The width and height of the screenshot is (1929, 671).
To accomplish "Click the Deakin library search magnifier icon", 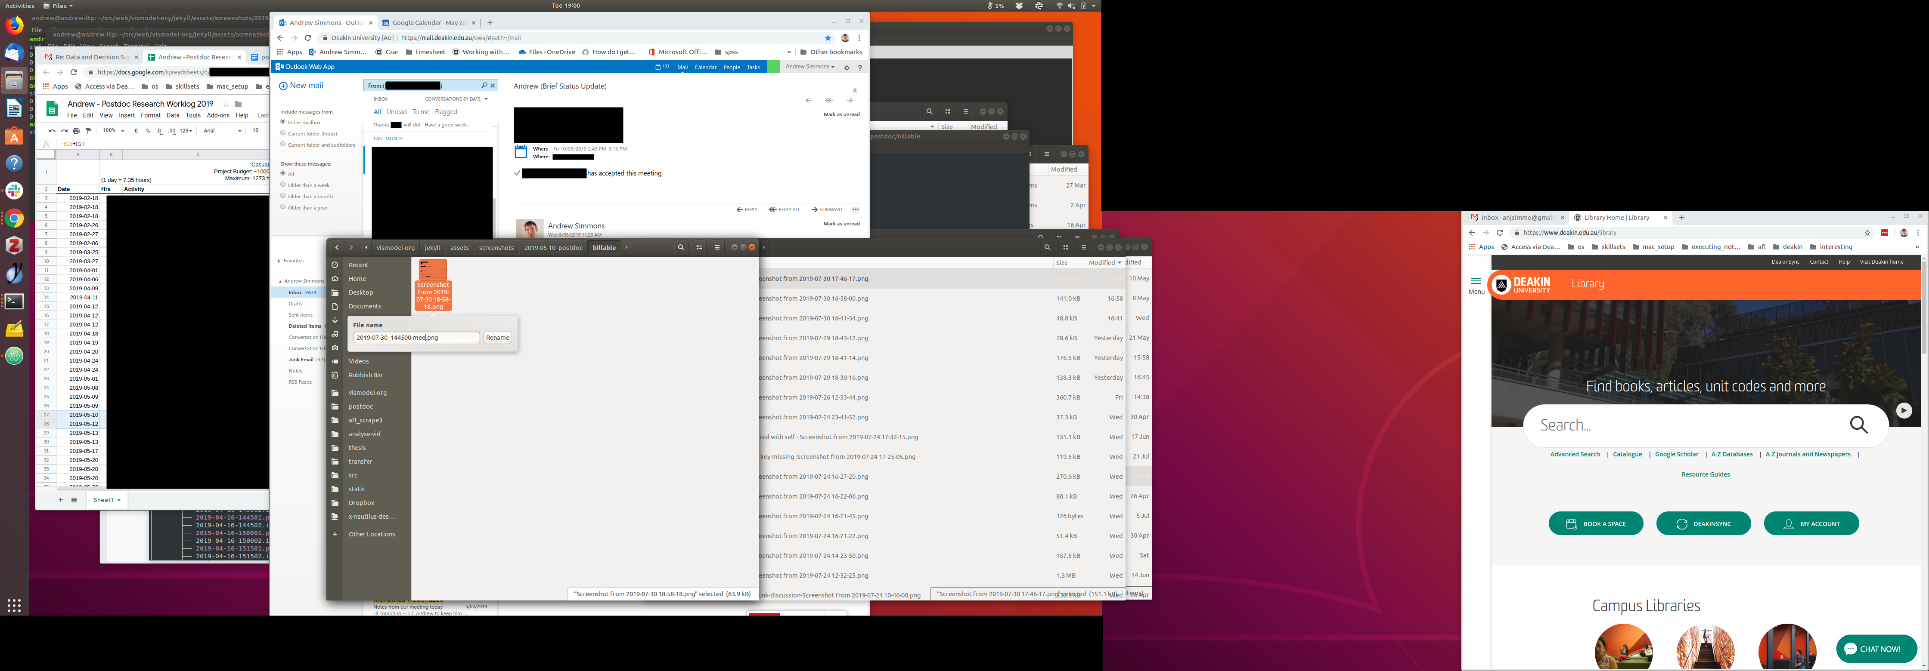I will coord(1859,425).
